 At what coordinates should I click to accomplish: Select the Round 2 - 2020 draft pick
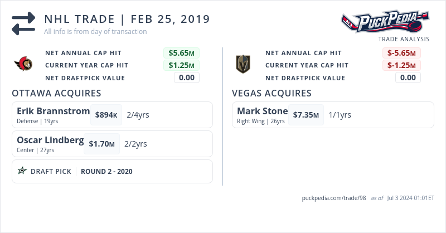(106, 171)
